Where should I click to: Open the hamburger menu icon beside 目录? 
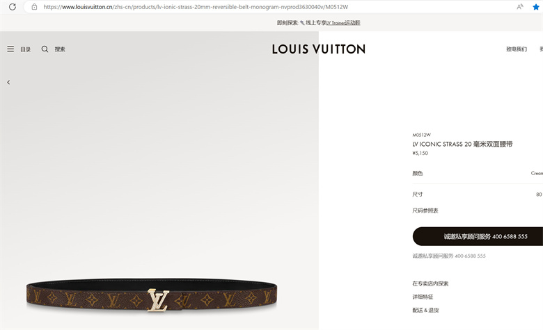[x=10, y=49]
